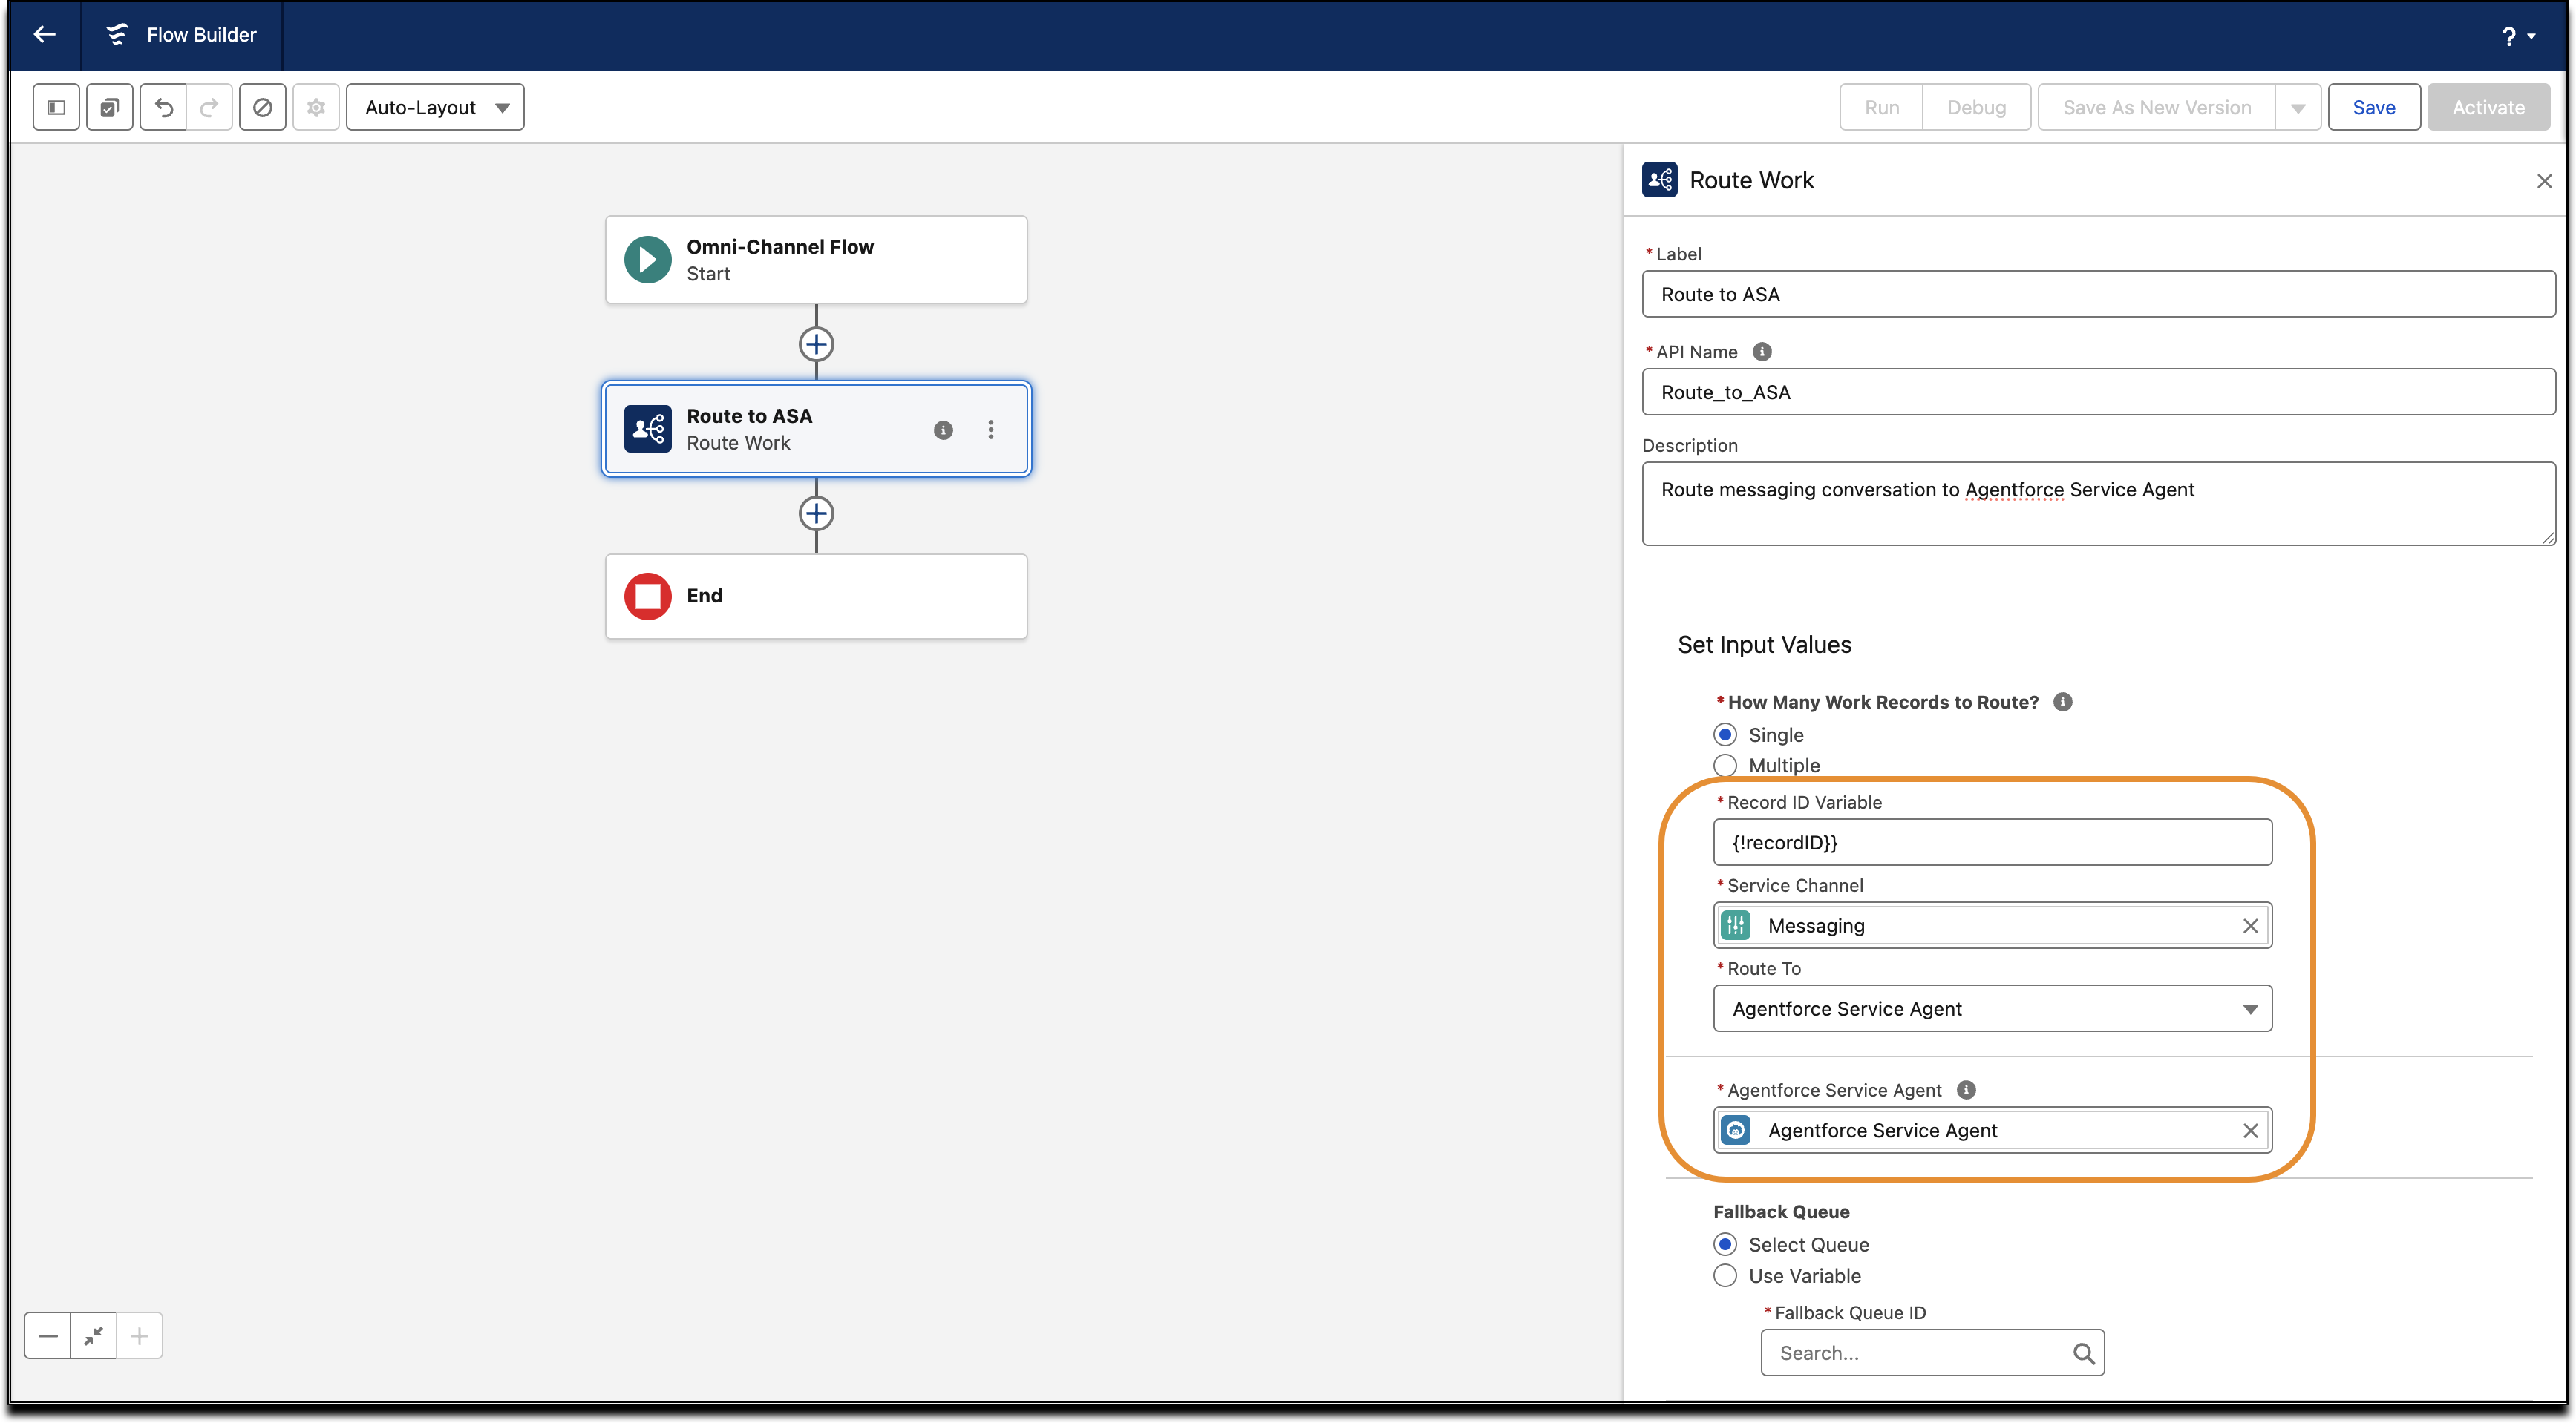Choose Use Variable for Fallback Queue
Viewport: 2576px width, 1423px height.
click(x=1725, y=1276)
